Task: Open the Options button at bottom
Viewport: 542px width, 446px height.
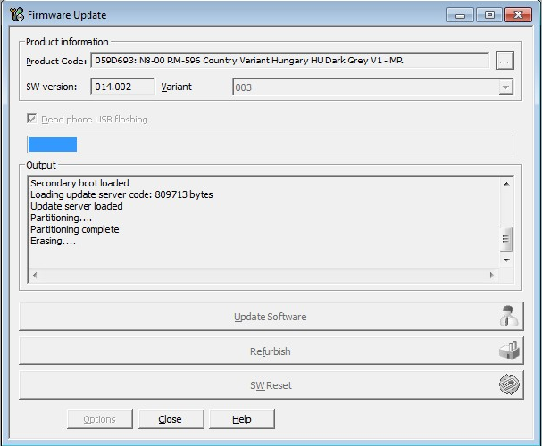Action: tap(99, 419)
